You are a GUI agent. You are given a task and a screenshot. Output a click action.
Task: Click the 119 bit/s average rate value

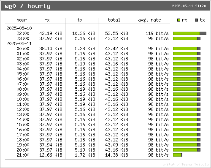(x=157, y=33)
